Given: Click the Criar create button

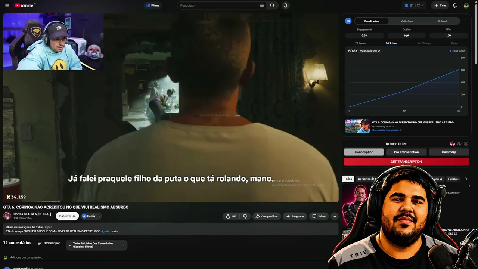Looking at the screenshot, I should point(440,6).
